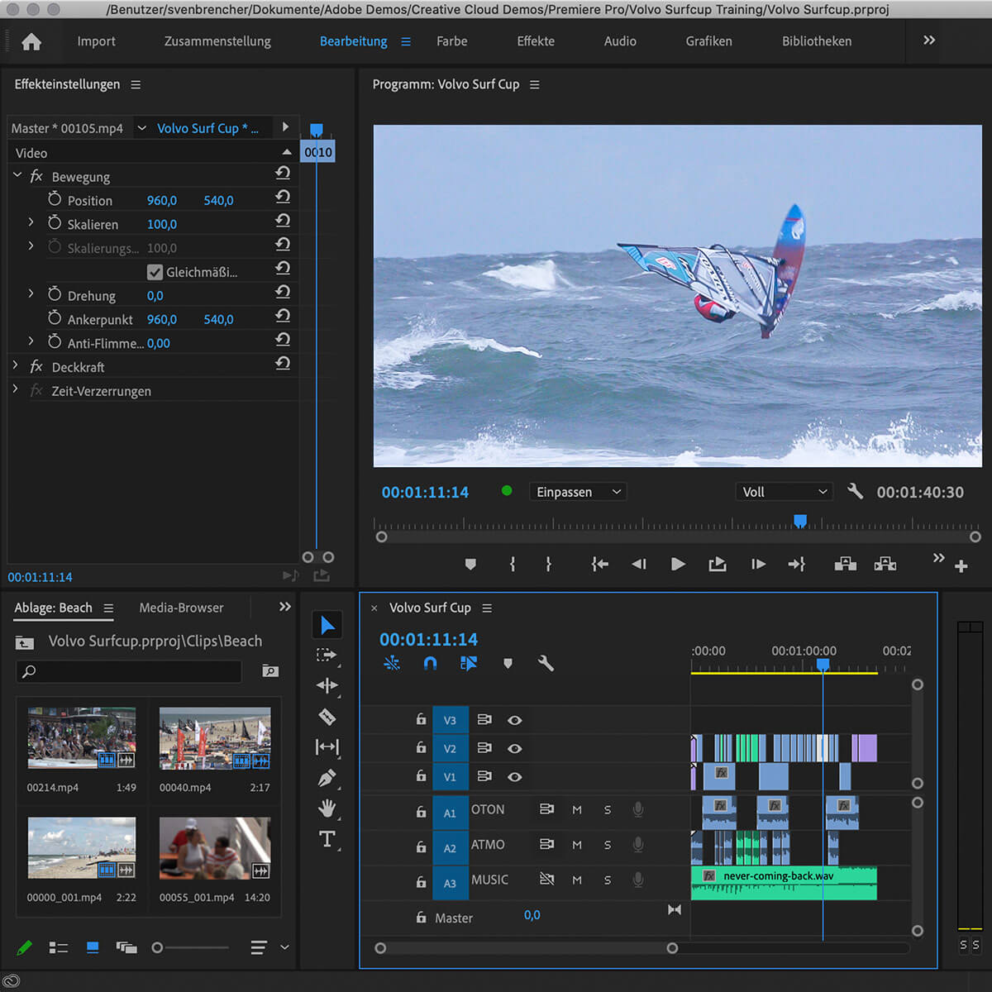Toggle Skalieren stopwatch animation
Image resolution: width=992 pixels, height=992 pixels.
pos(55,223)
